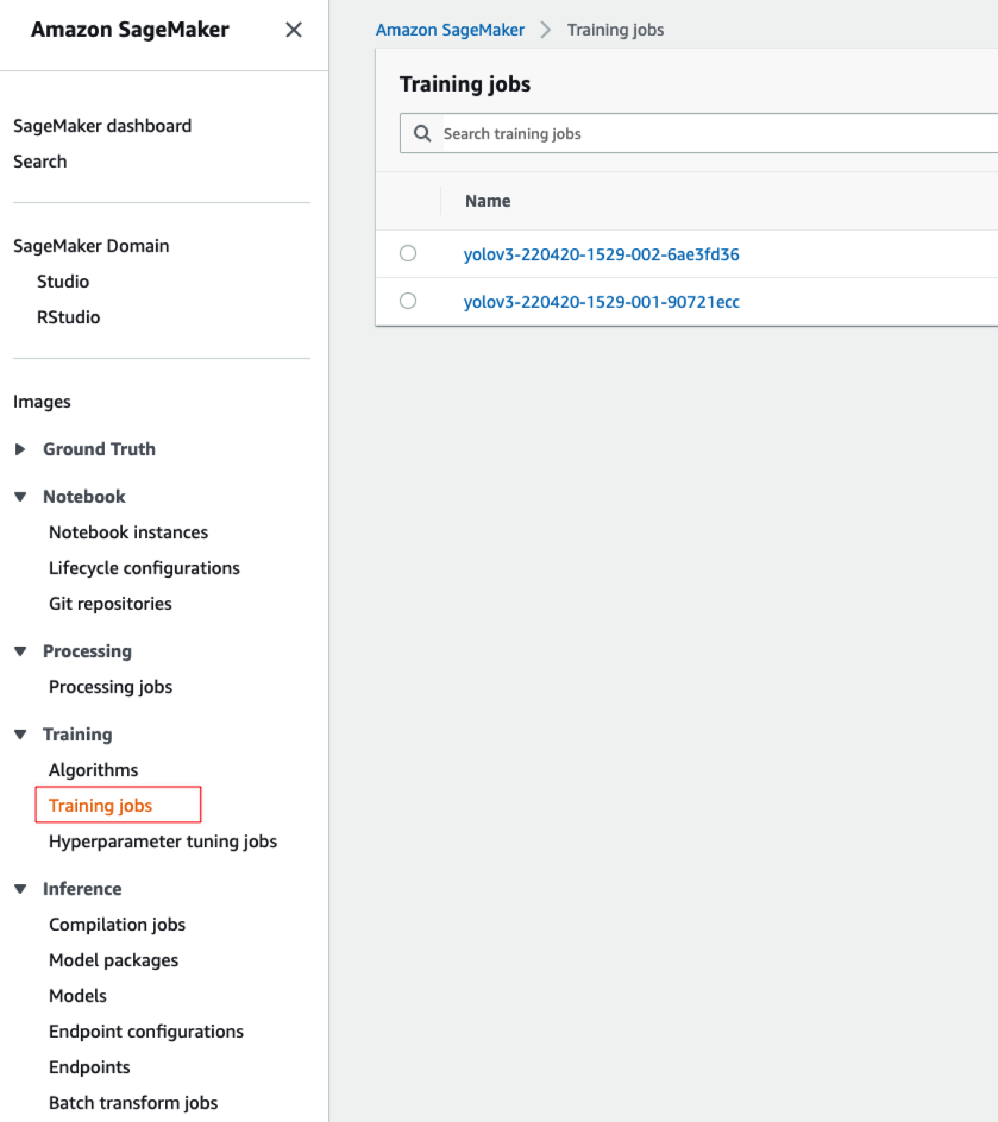Select radio button for yolov3-220420-1529-002-6ae3fd36
998x1122 pixels.
point(408,254)
